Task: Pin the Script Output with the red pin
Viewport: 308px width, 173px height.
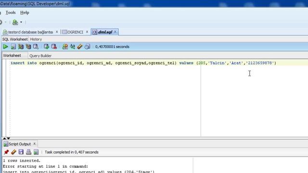Action: tap(6, 152)
